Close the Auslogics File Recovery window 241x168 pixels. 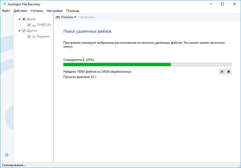[x=235, y=4]
